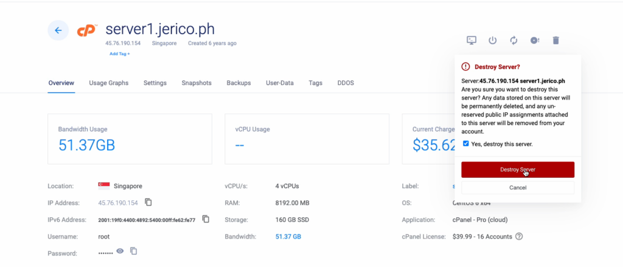Click the trash destroy server icon

[555, 40]
